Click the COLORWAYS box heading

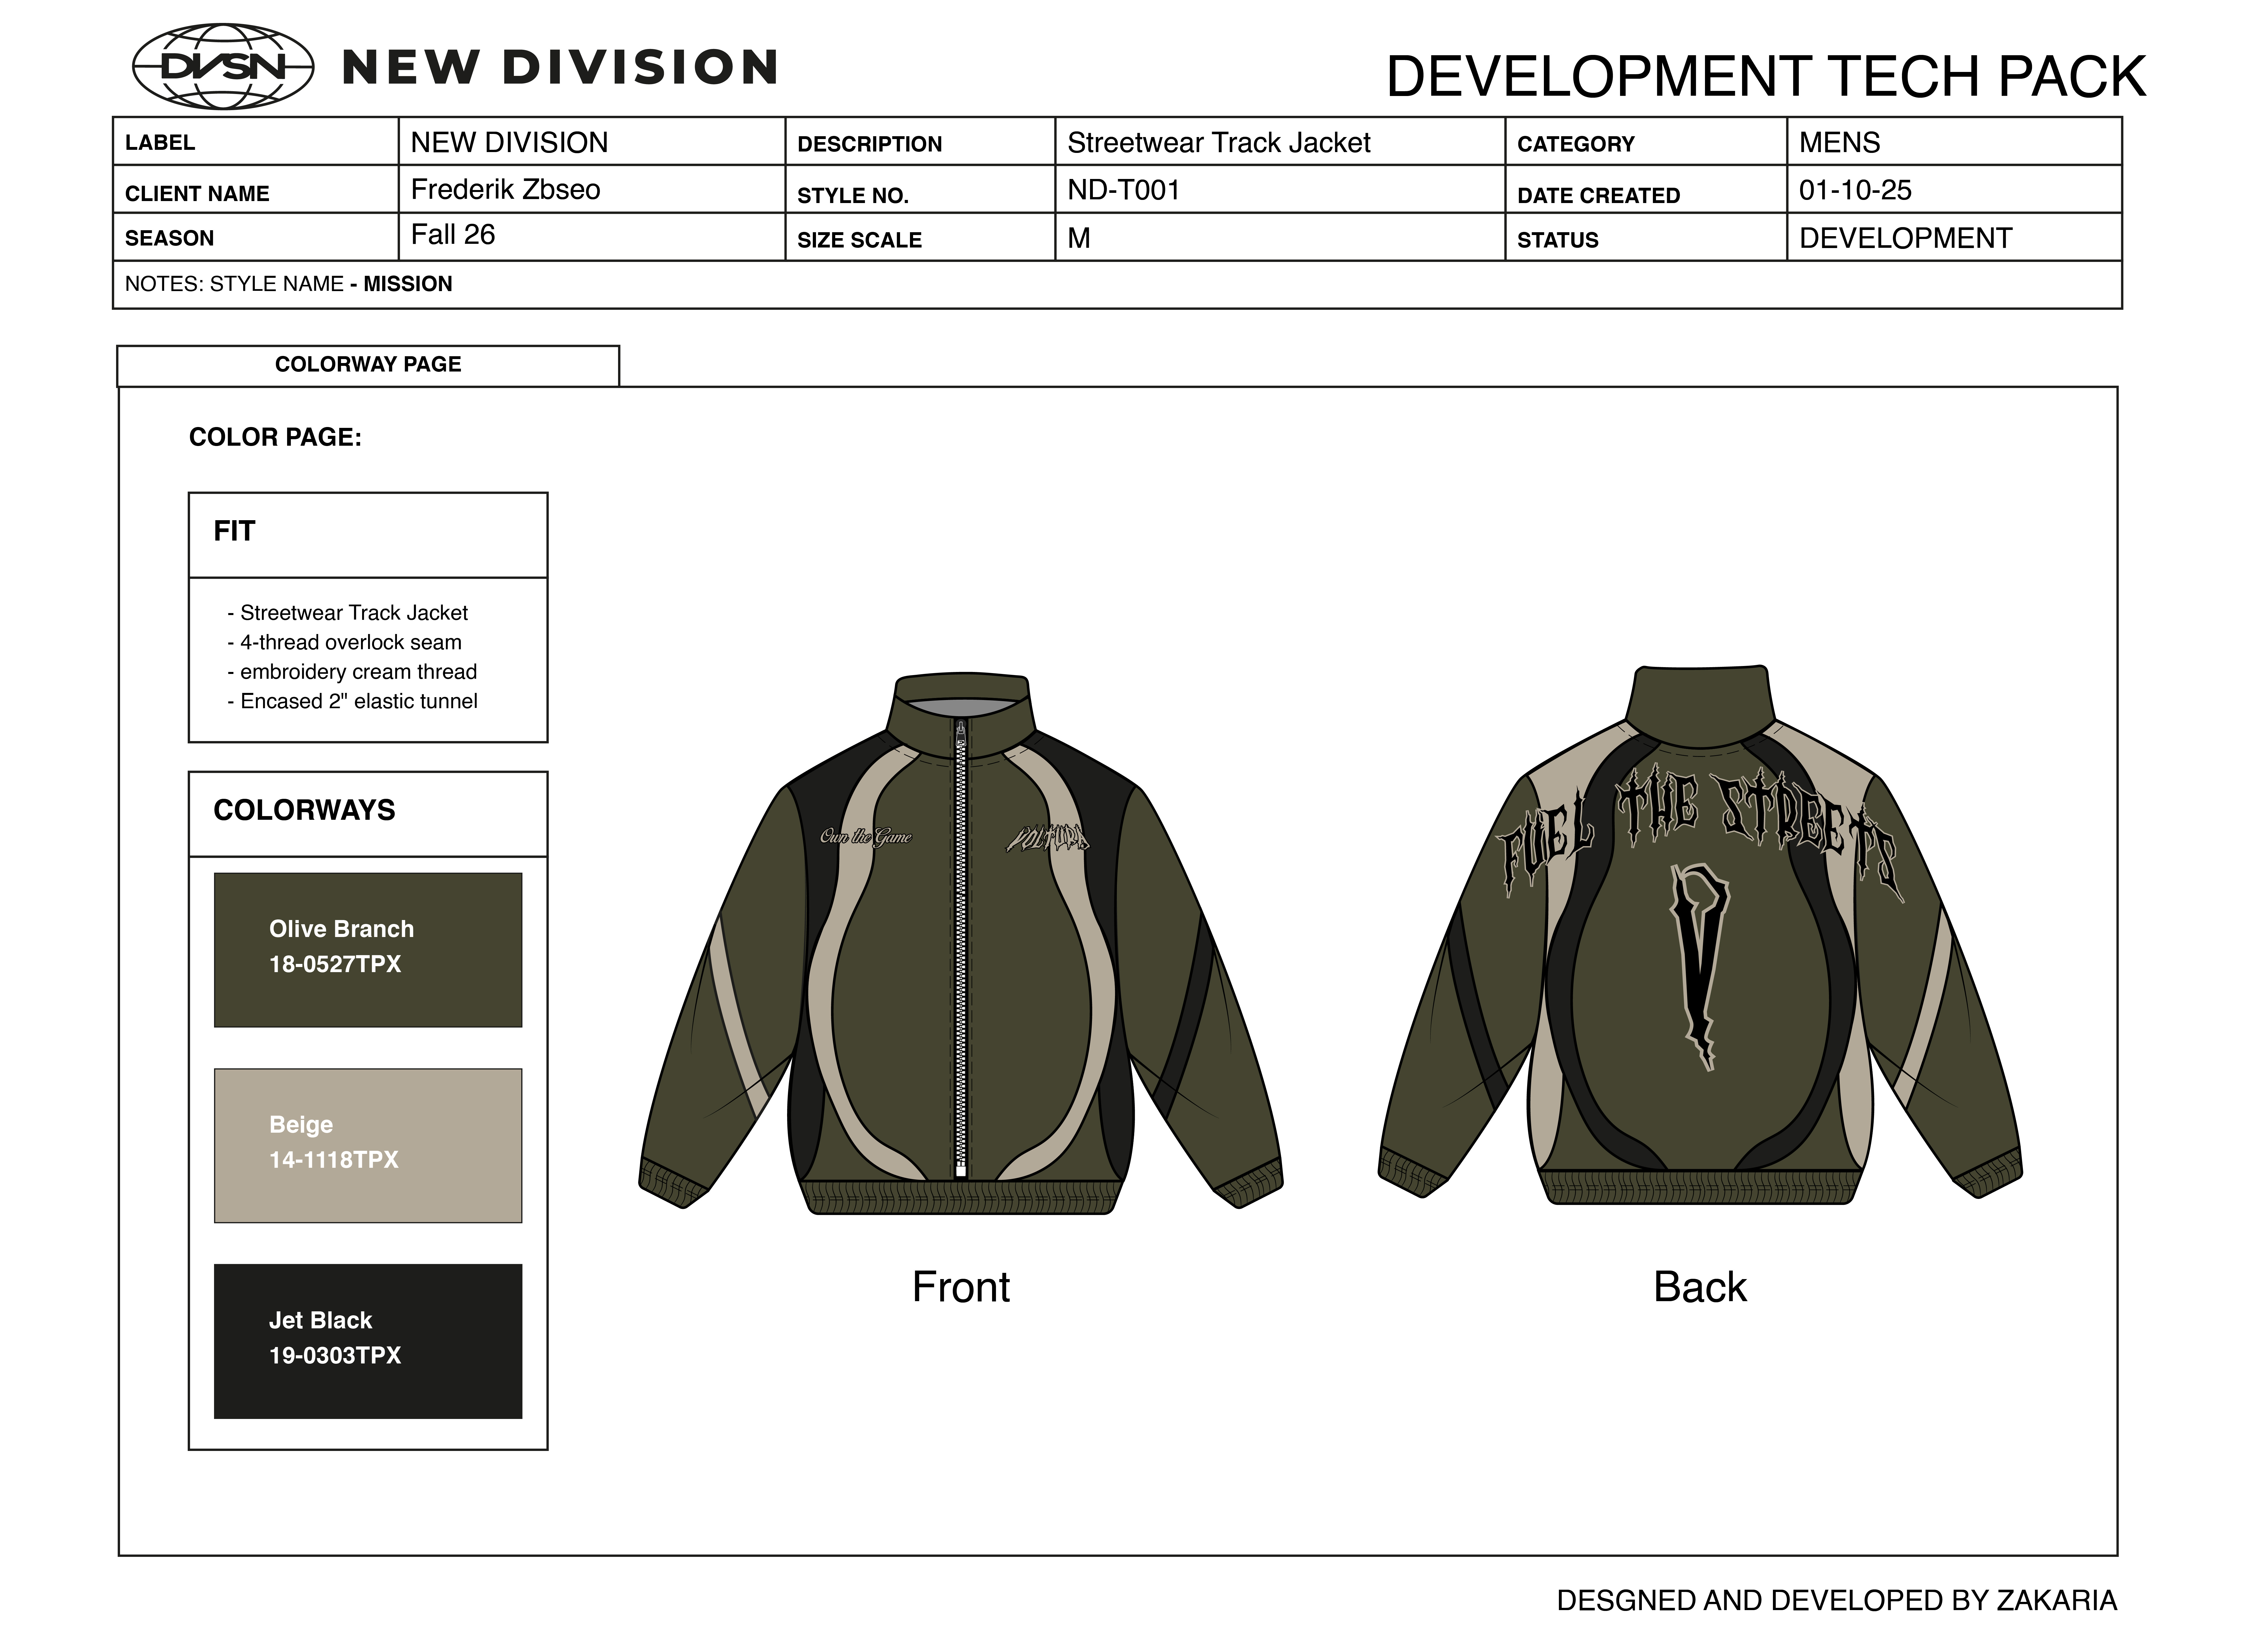point(305,810)
